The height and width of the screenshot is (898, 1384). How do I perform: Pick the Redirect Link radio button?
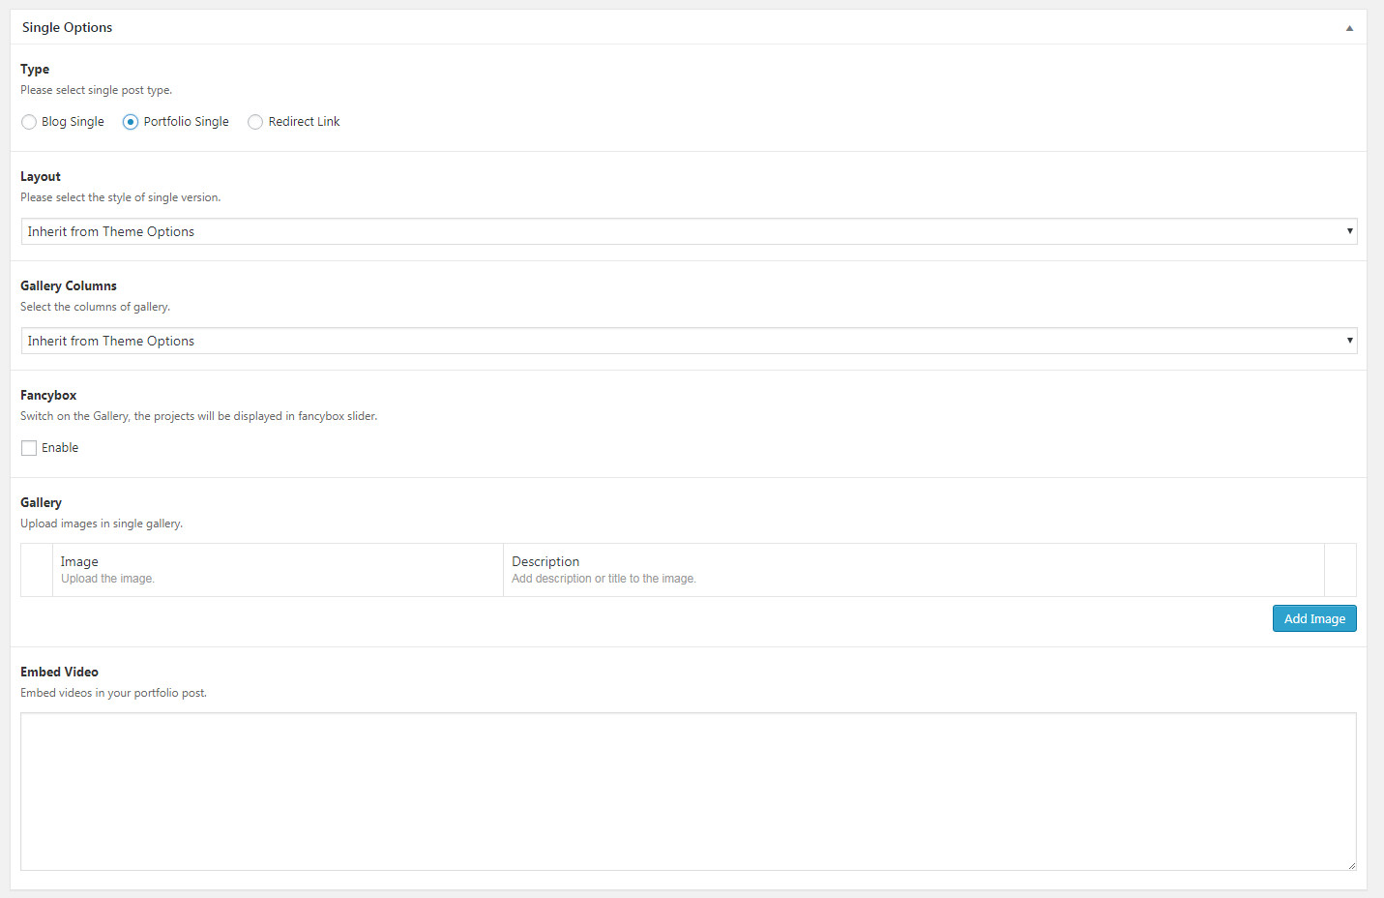255,122
